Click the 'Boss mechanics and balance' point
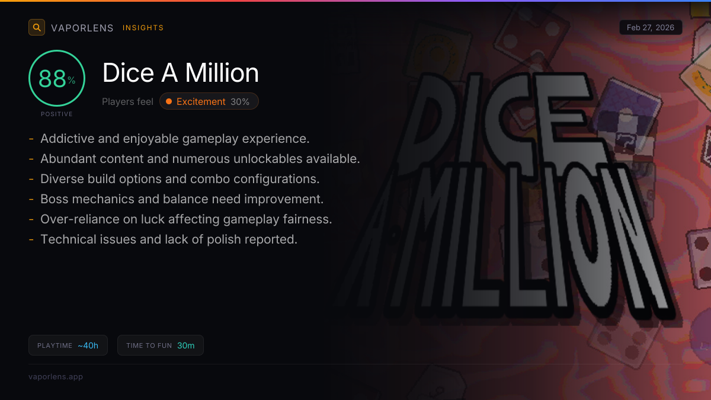Image resolution: width=711 pixels, height=400 pixels. (181, 199)
